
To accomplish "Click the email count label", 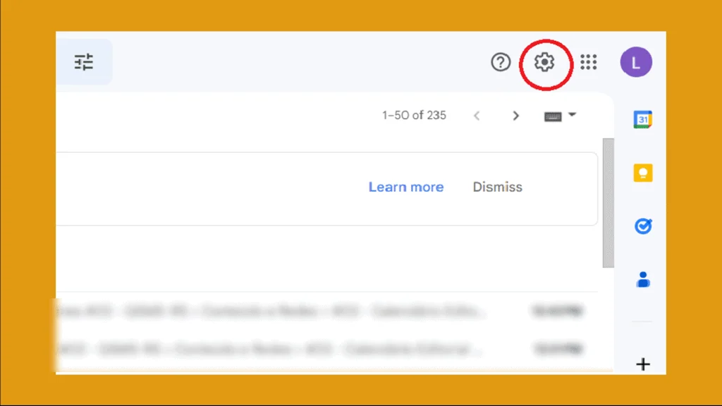I will tap(414, 116).
